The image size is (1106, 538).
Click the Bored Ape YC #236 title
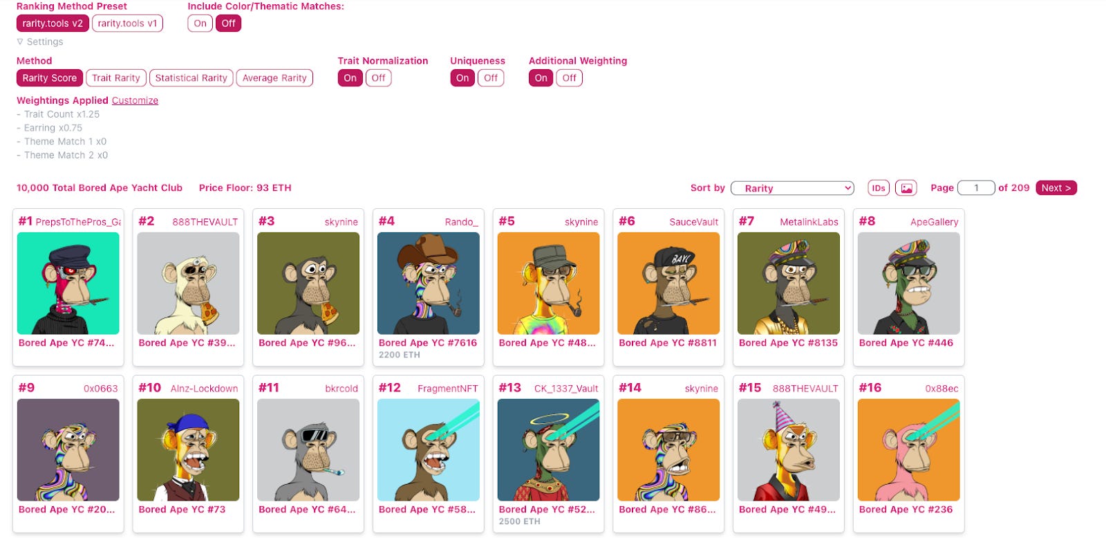(906, 510)
